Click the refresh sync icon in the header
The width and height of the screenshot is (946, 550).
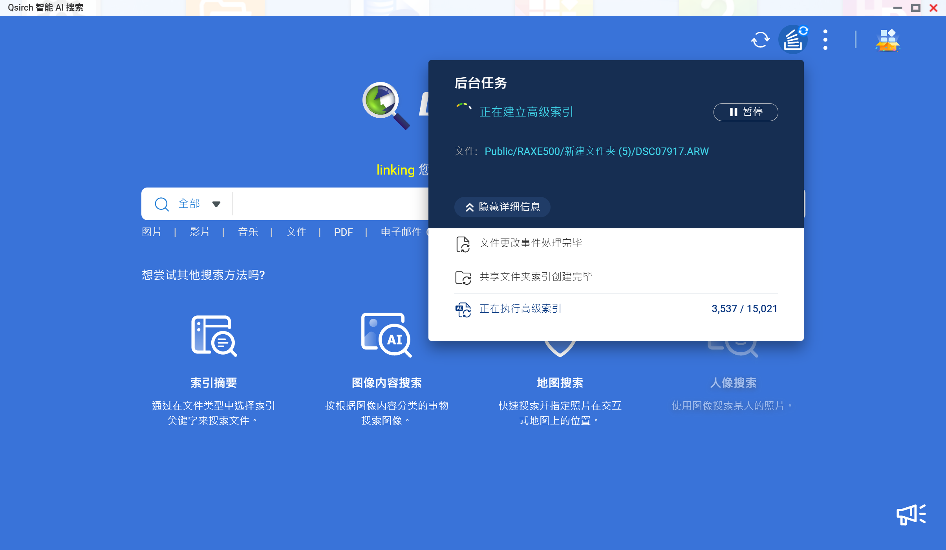click(760, 40)
